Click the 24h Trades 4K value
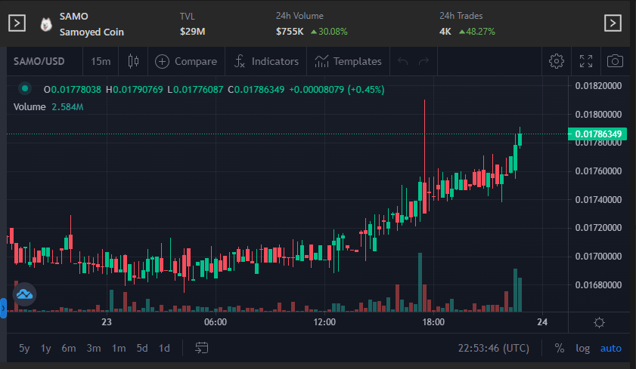The image size is (636, 369). point(445,32)
